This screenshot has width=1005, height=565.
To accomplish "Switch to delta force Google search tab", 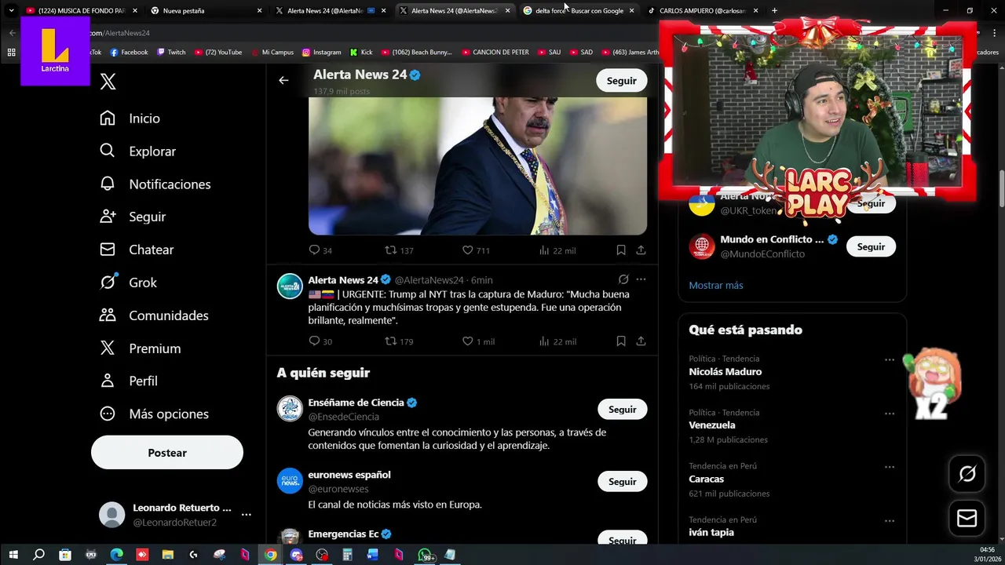I will tap(579, 11).
